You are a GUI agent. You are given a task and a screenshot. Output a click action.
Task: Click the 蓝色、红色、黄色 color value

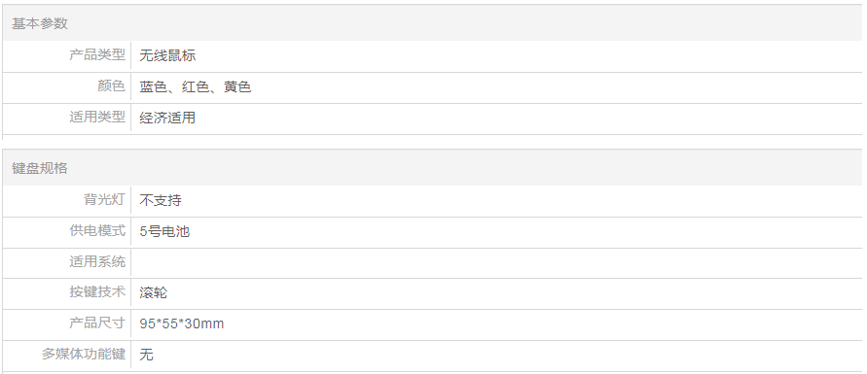tap(196, 87)
